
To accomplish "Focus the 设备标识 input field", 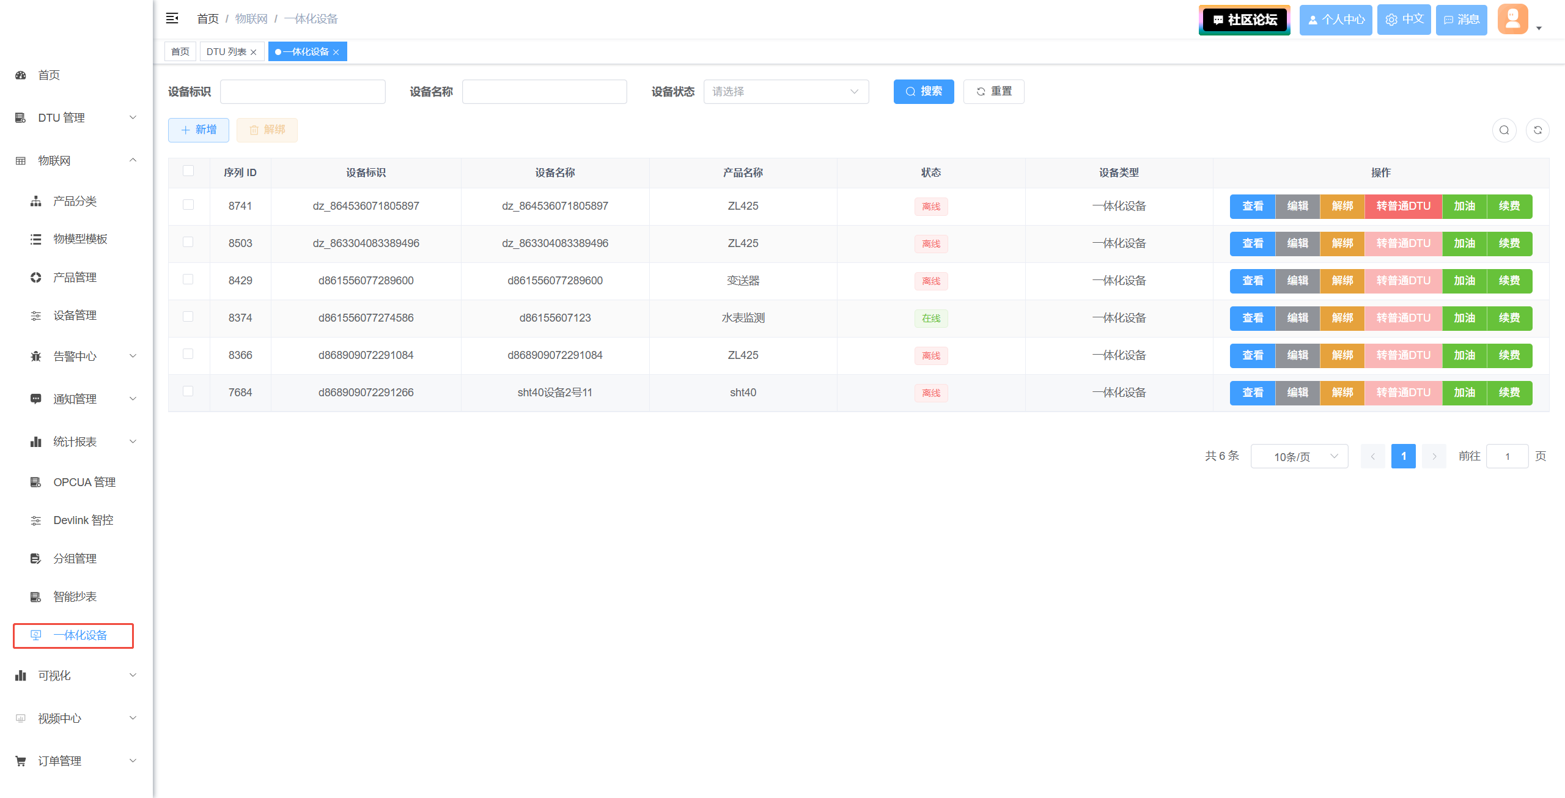I will coord(303,92).
